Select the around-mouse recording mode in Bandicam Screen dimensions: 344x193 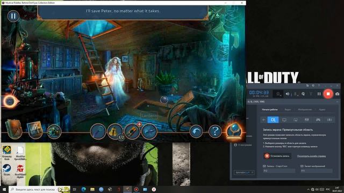(x=296, y=120)
